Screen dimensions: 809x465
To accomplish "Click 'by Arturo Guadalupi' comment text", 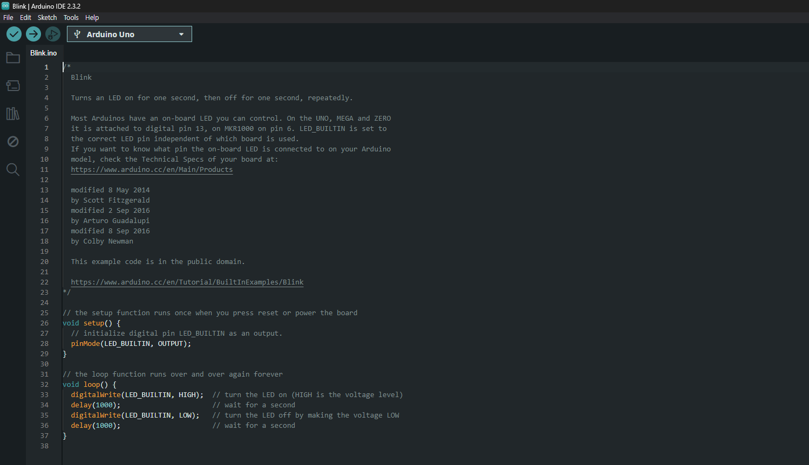I will pyautogui.click(x=110, y=220).
